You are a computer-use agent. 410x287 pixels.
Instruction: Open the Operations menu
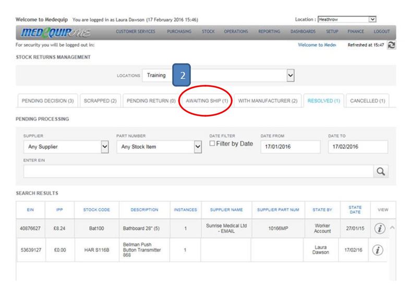coord(236,31)
